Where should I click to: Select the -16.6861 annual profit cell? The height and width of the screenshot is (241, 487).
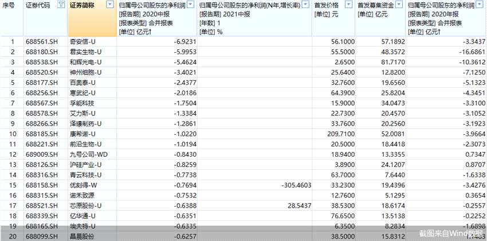point(472,52)
